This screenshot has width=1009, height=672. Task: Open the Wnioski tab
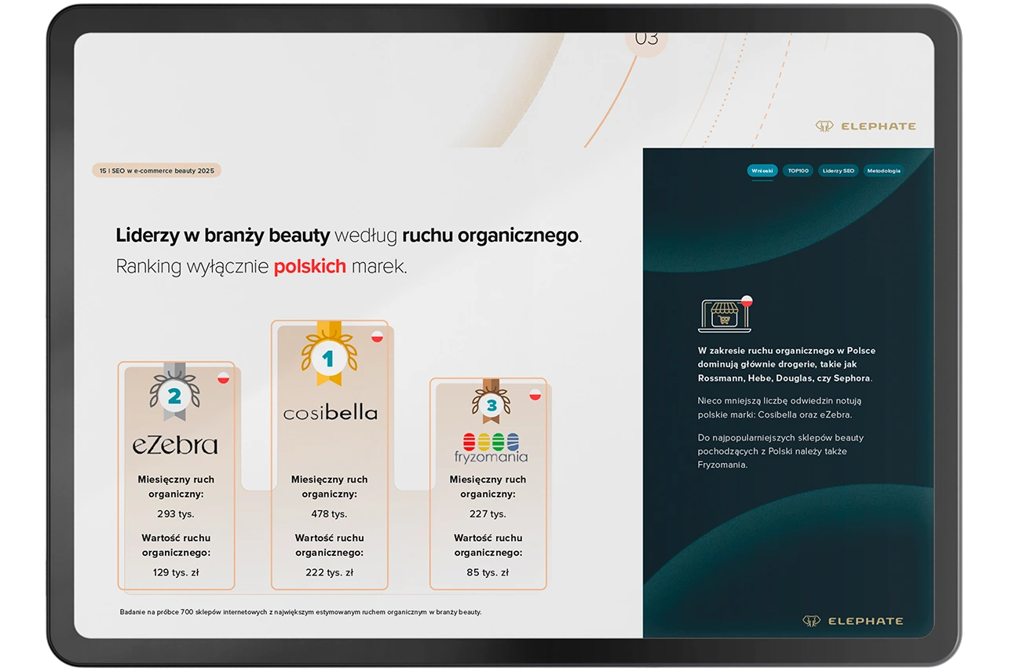[x=762, y=170]
